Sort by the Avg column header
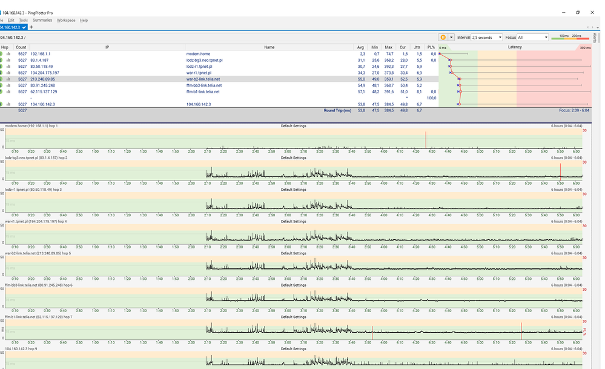 click(x=361, y=47)
